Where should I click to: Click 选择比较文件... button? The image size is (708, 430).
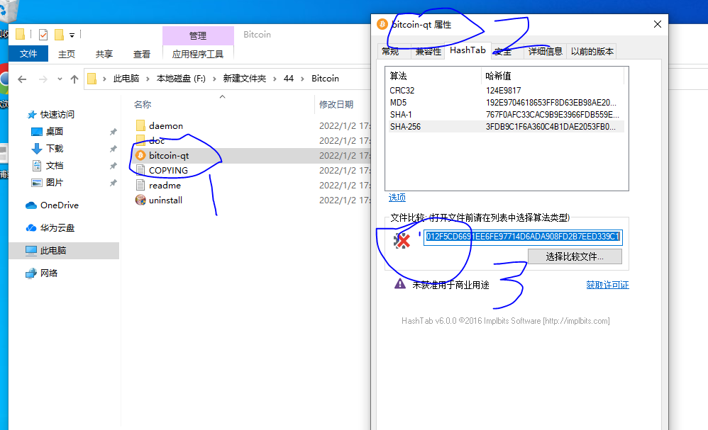pyautogui.click(x=575, y=256)
